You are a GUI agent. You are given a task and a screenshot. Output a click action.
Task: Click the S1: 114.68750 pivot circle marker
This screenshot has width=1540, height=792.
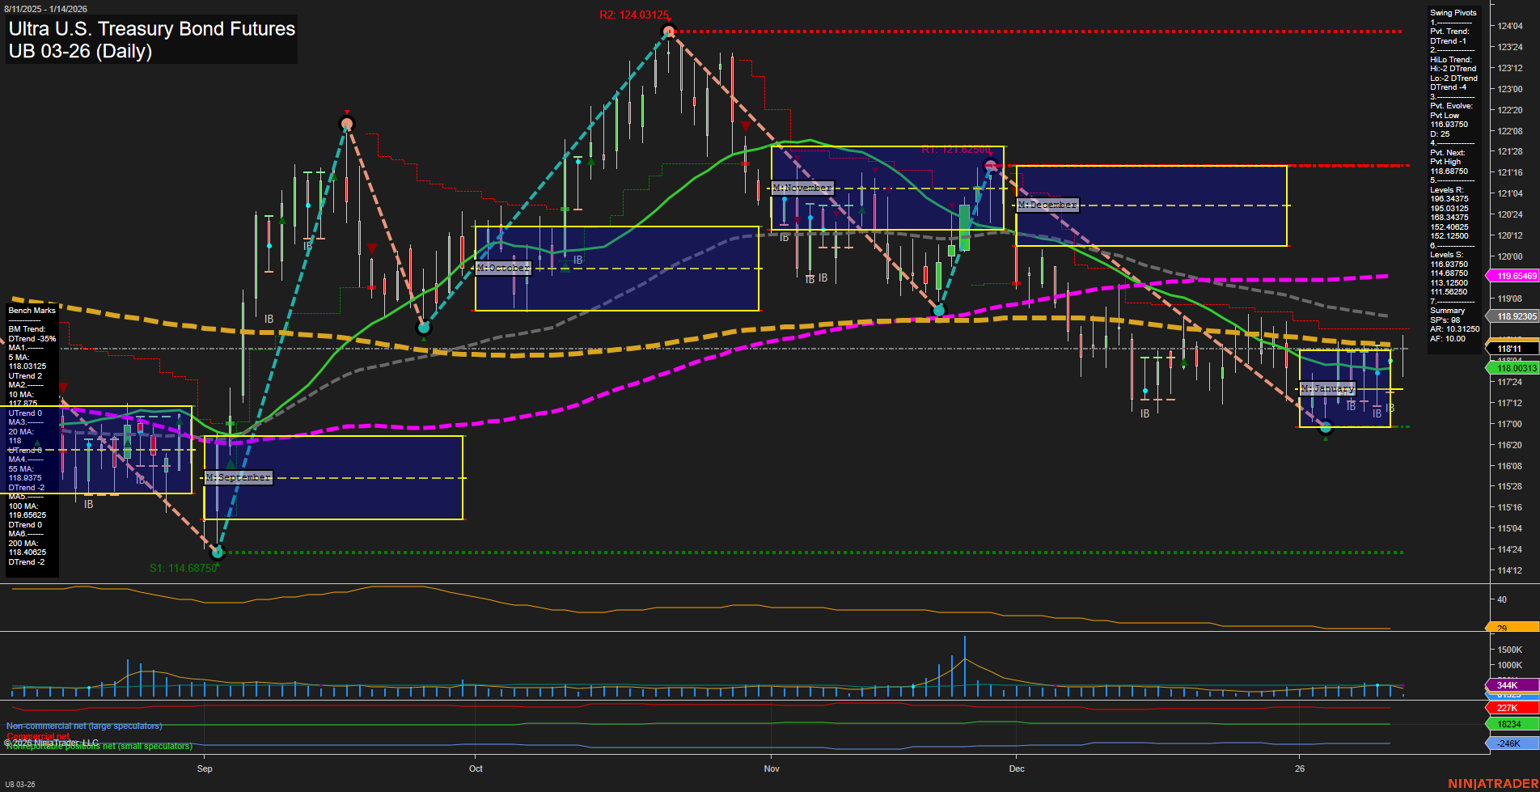point(216,553)
